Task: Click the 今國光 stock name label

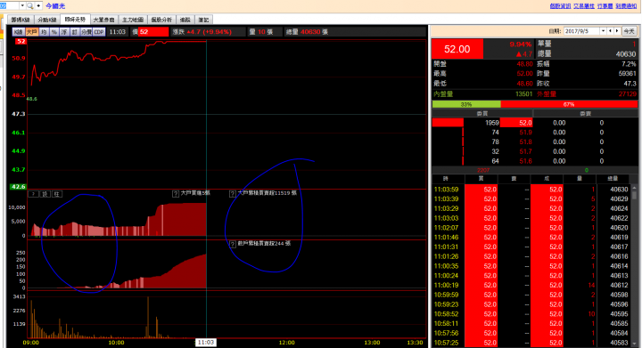Action: [55, 6]
